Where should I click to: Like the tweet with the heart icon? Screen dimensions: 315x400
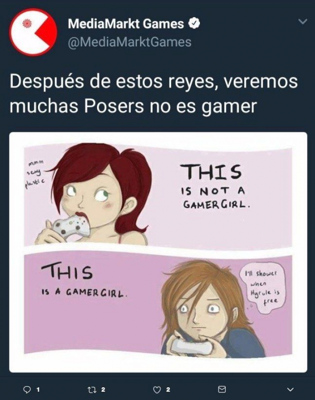(x=157, y=389)
